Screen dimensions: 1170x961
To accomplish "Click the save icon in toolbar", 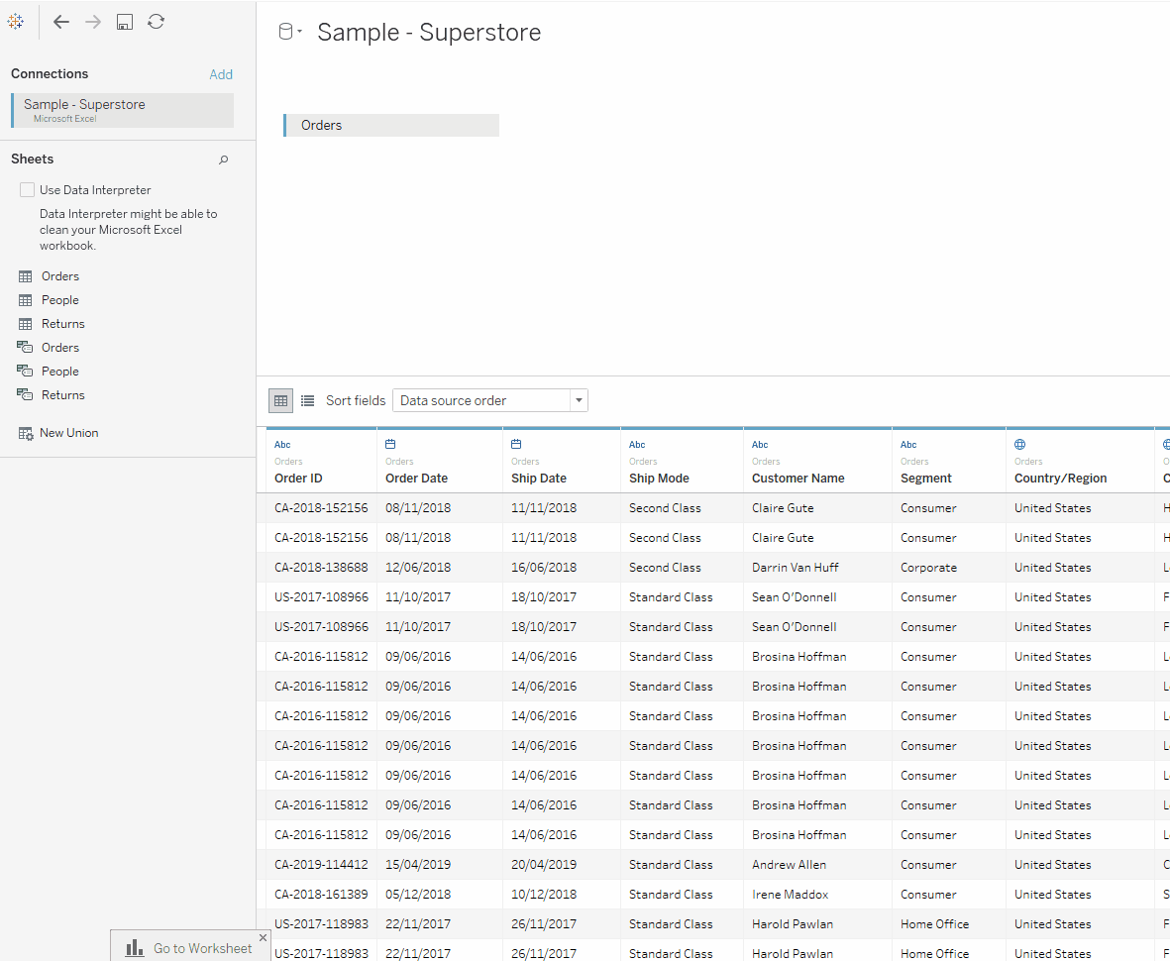I will (x=125, y=22).
